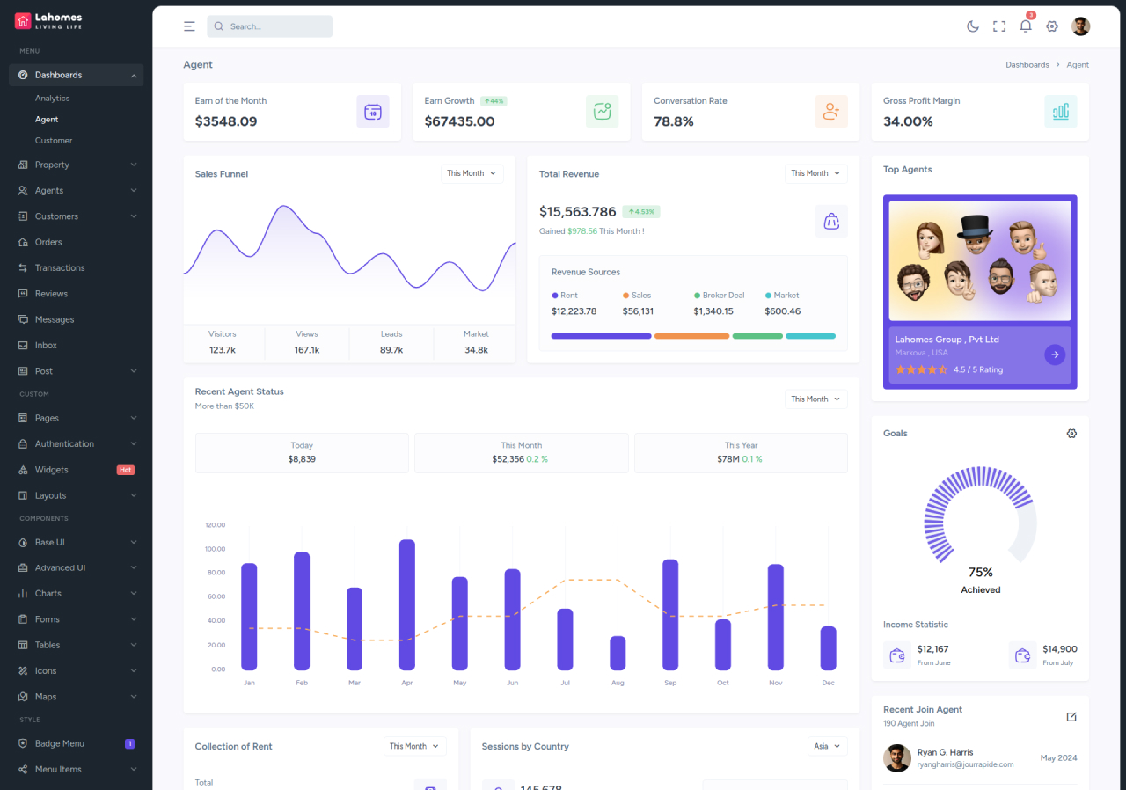Click the Goals settings gear icon

click(x=1071, y=434)
